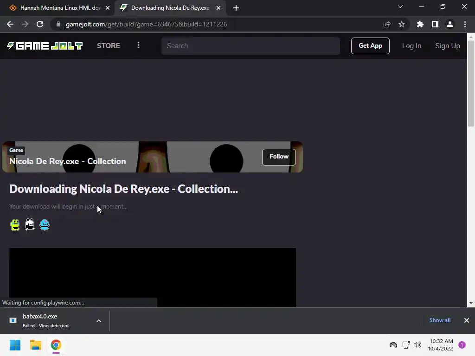
Task: Click the babax4.0.exe file type icon
Action: click(x=13, y=320)
